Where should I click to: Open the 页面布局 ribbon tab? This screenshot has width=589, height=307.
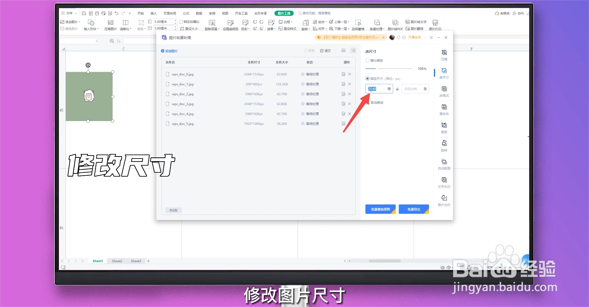(x=170, y=13)
